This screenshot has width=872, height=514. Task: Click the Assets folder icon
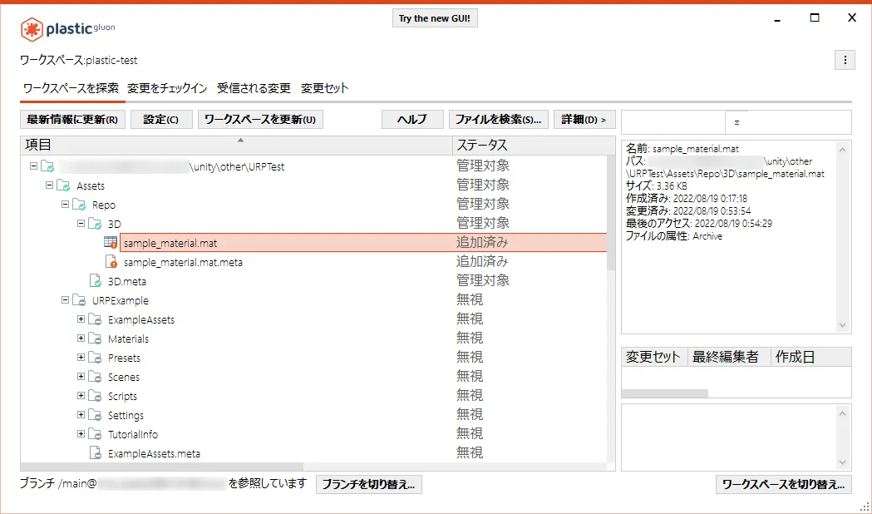click(x=63, y=185)
